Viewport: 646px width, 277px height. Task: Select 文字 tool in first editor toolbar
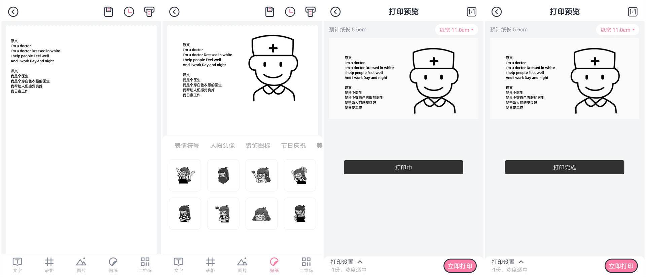(17, 265)
